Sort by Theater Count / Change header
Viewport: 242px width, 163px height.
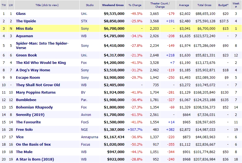(160, 5)
